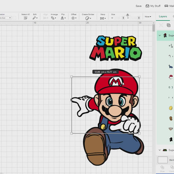Click the Flip mirror icon
174x174 pixels.
(62, 18)
